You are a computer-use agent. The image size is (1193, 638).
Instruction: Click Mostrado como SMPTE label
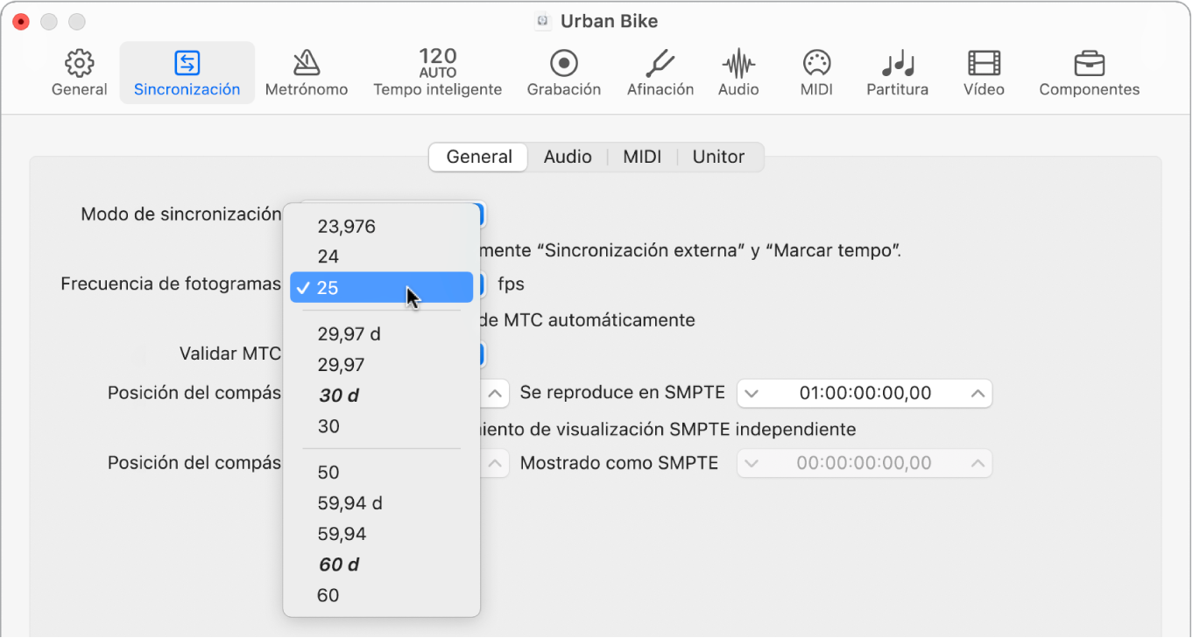(619, 463)
